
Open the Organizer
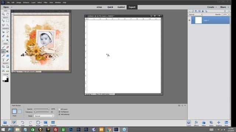click(53, 123)
